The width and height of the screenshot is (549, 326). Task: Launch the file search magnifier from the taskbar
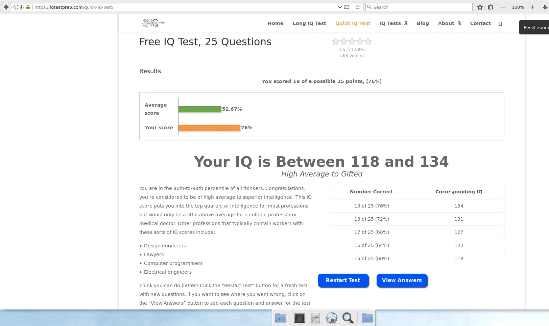point(348,318)
